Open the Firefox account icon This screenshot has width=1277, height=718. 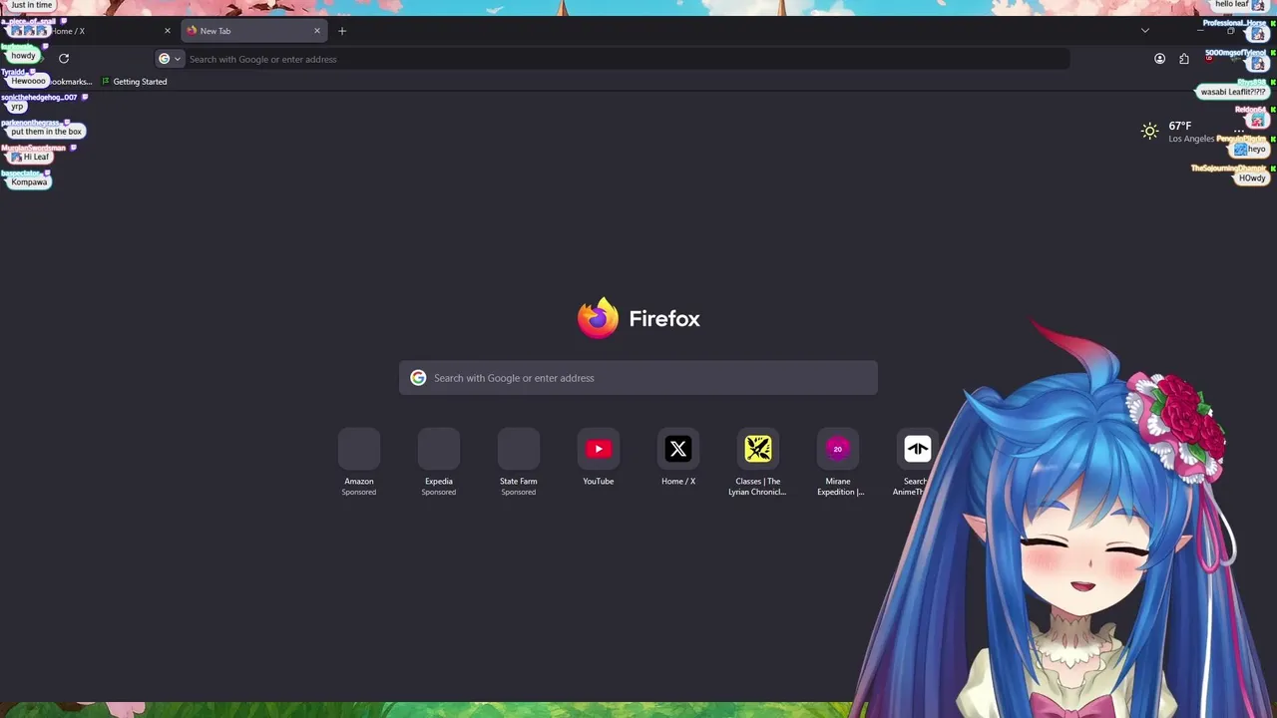pos(1159,59)
